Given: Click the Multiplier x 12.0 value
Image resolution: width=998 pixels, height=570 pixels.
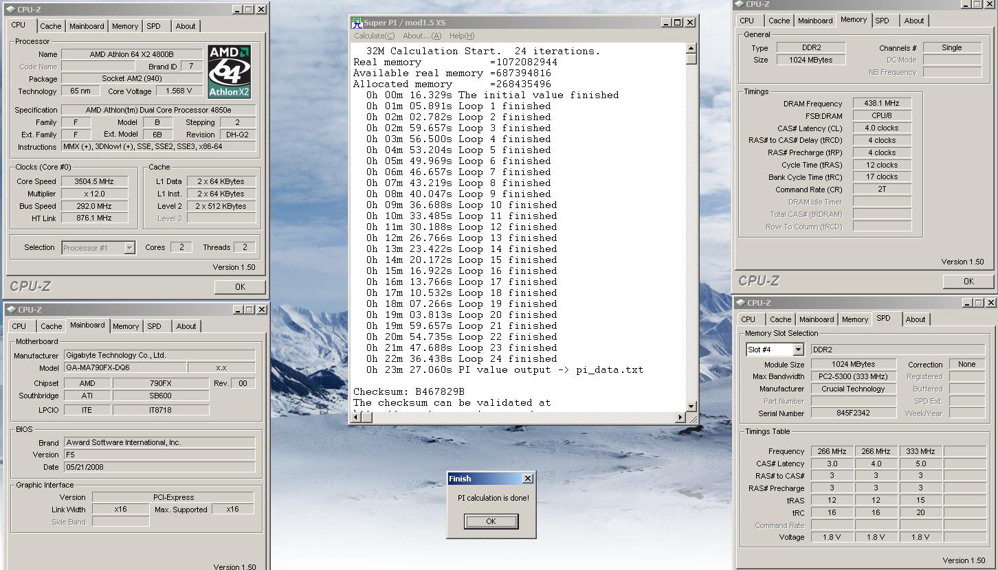Looking at the screenshot, I should point(95,194).
